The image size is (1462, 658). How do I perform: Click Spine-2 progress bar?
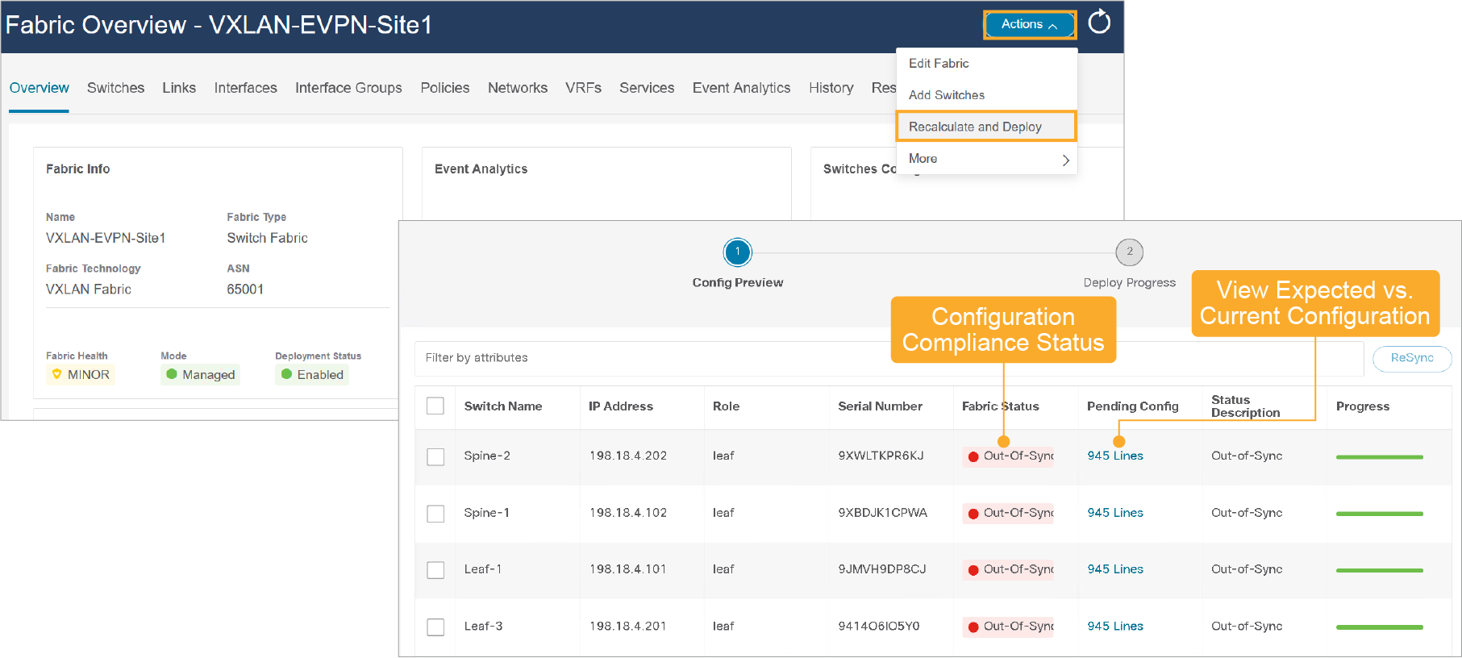click(1379, 457)
